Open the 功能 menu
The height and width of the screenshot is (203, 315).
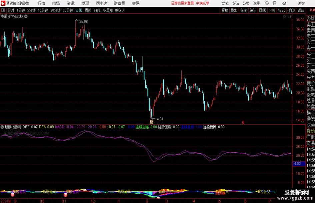point(225,3)
